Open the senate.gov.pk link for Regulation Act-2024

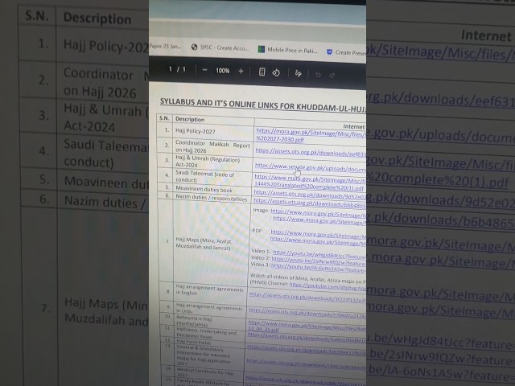(x=311, y=167)
